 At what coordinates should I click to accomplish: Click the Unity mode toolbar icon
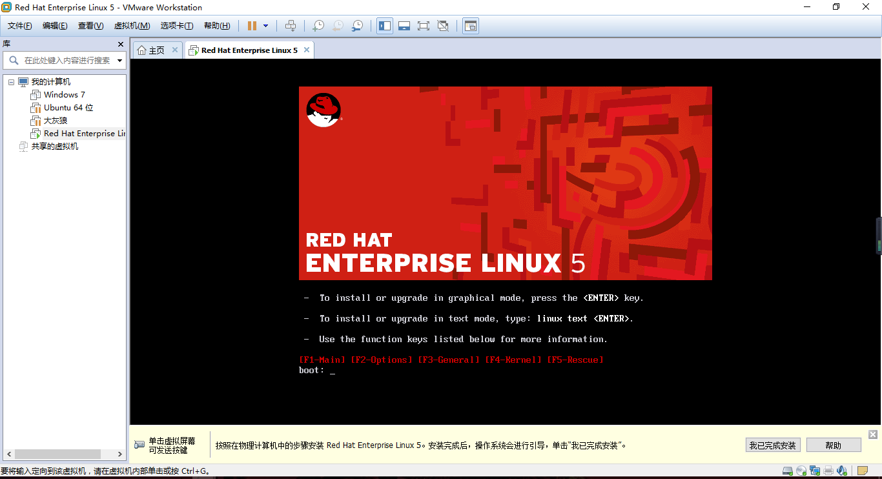(443, 26)
